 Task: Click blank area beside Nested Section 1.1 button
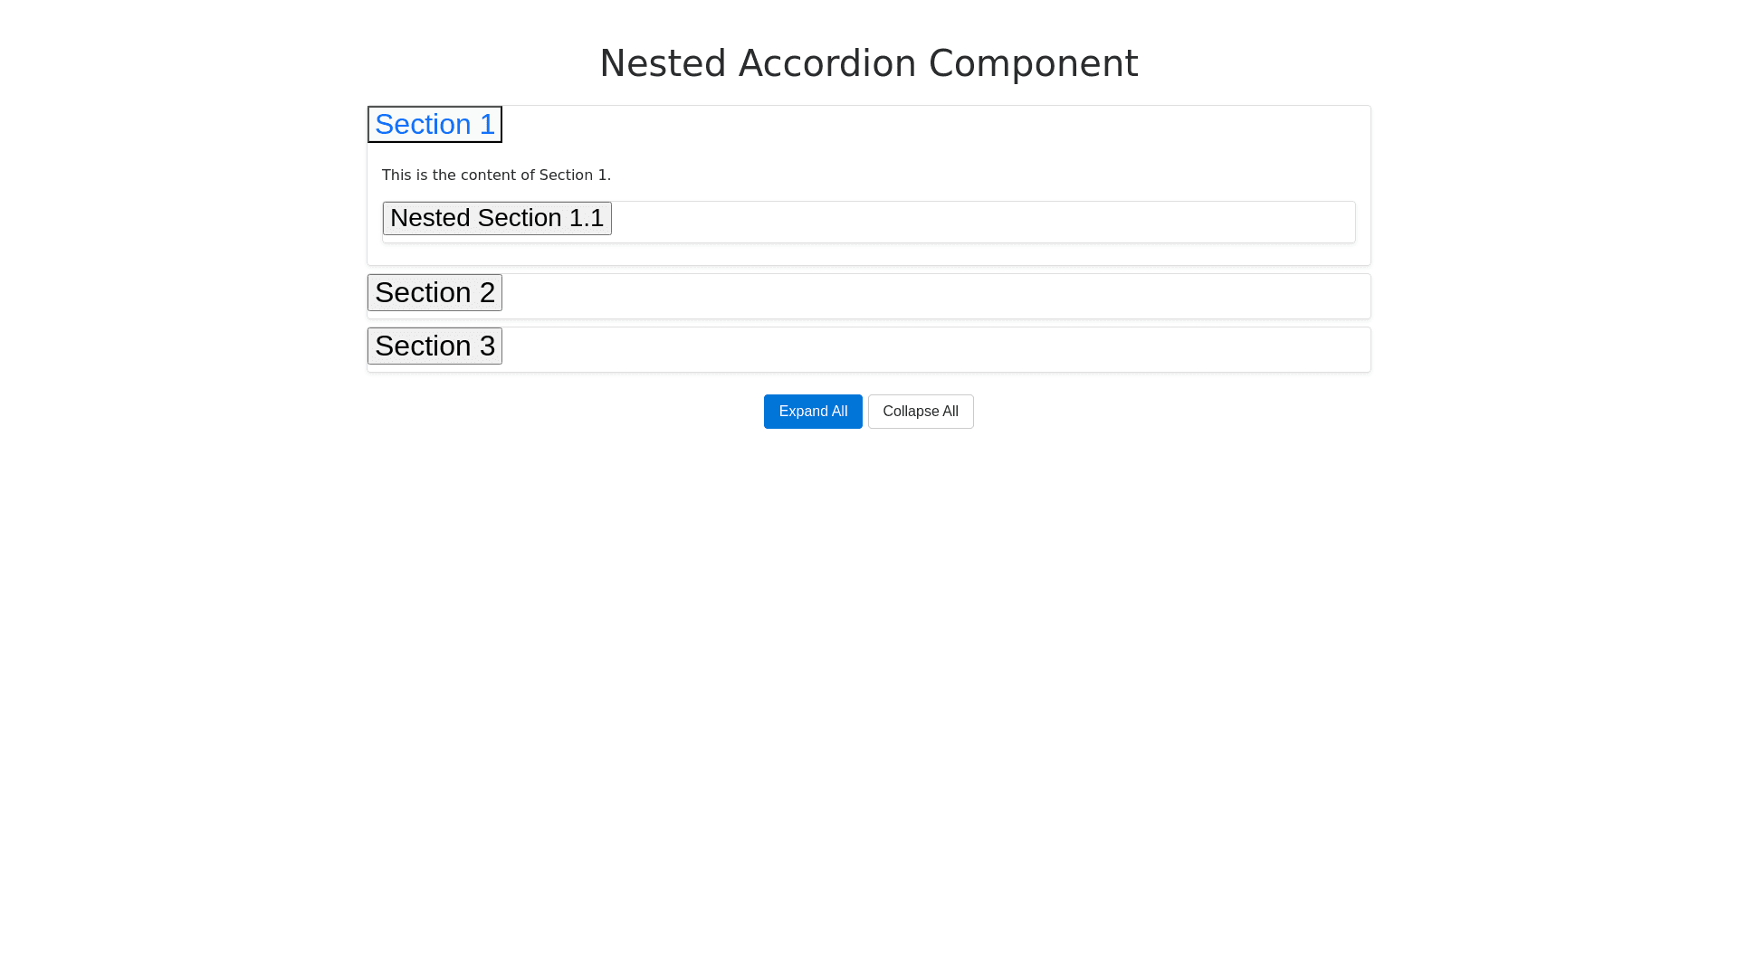(978, 221)
